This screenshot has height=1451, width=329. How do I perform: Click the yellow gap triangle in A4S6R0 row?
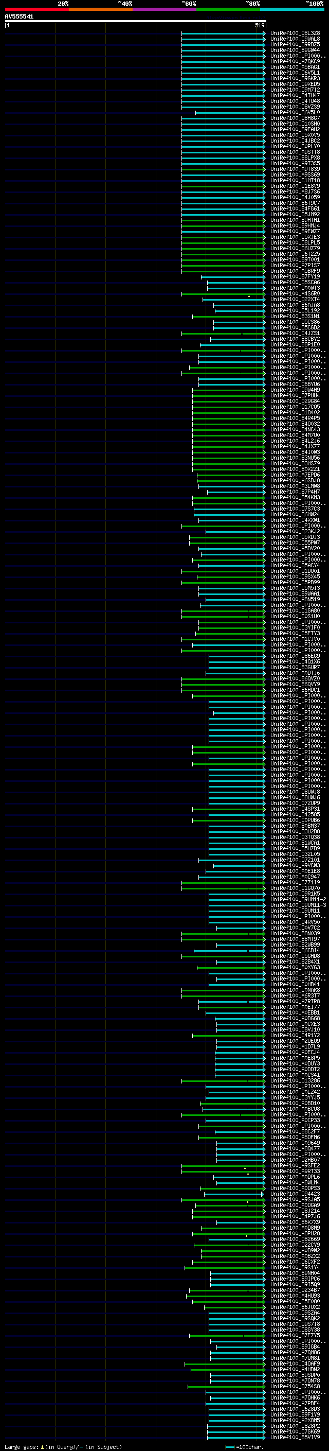[249, 296]
